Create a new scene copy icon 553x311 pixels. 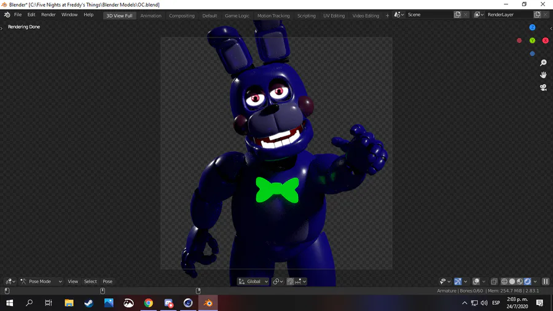coord(457,15)
